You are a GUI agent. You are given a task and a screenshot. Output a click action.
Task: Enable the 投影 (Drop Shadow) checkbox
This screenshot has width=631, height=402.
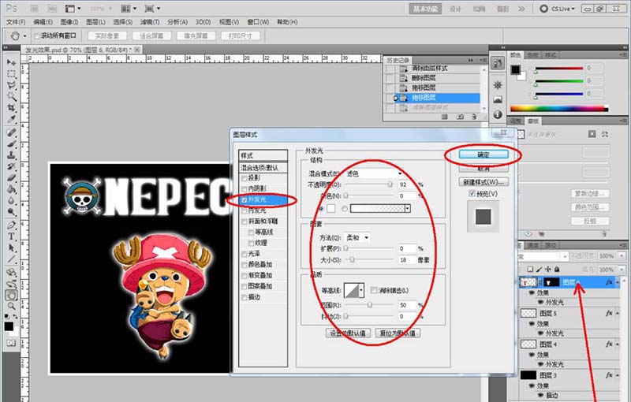tap(245, 178)
